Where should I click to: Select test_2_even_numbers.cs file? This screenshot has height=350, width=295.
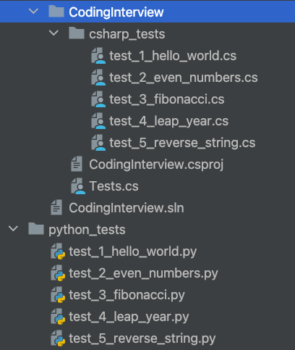[184, 78]
